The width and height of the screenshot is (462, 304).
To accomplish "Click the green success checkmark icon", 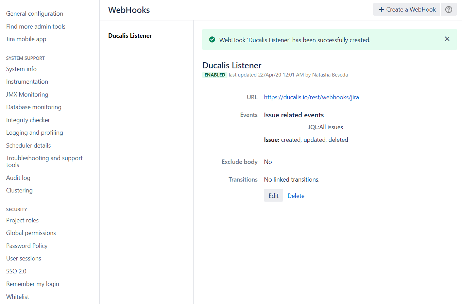I will (x=212, y=40).
